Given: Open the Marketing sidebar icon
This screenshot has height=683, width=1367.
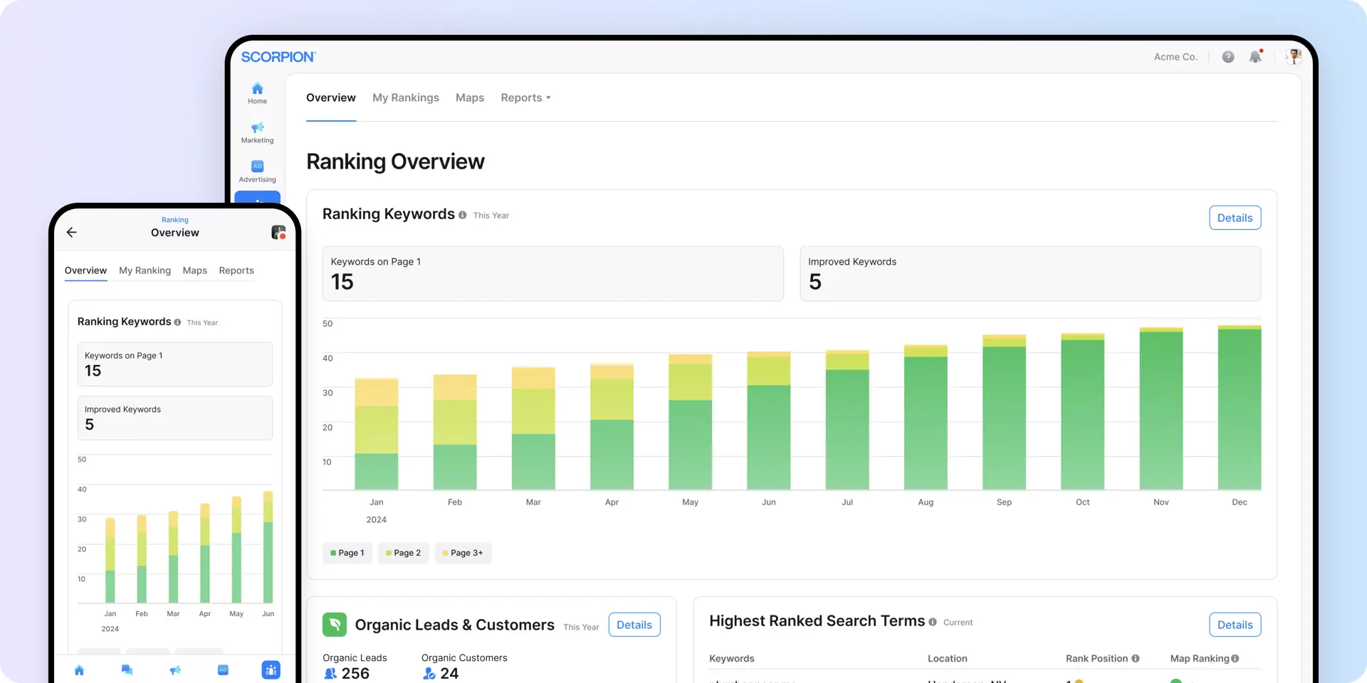Looking at the screenshot, I should (257, 132).
